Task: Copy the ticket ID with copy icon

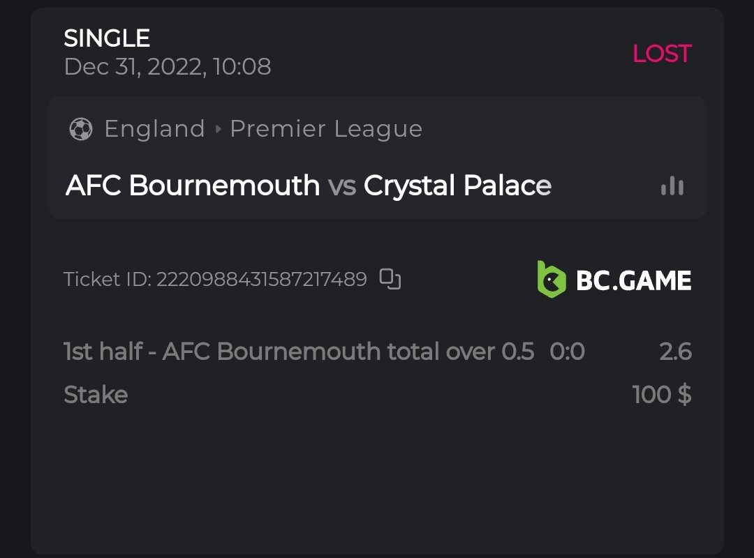Action: point(390,279)
